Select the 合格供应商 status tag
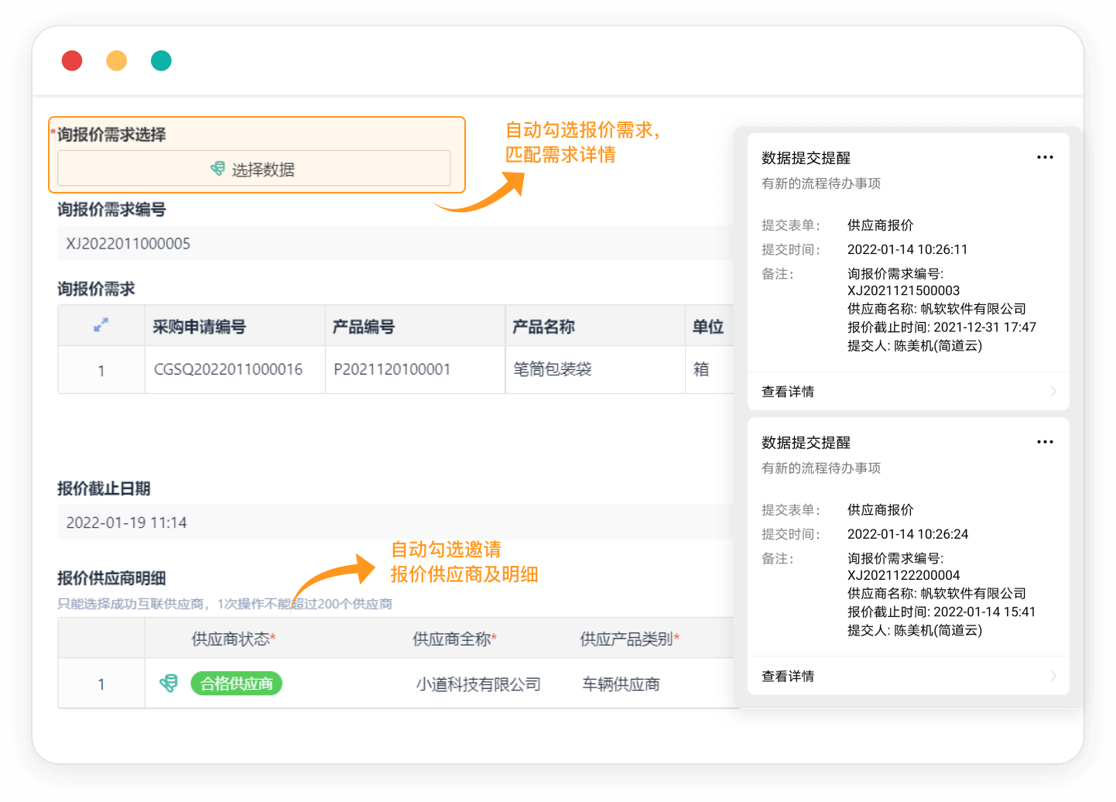This screenshot has height=802, width=1116. [x=237, y=684]
